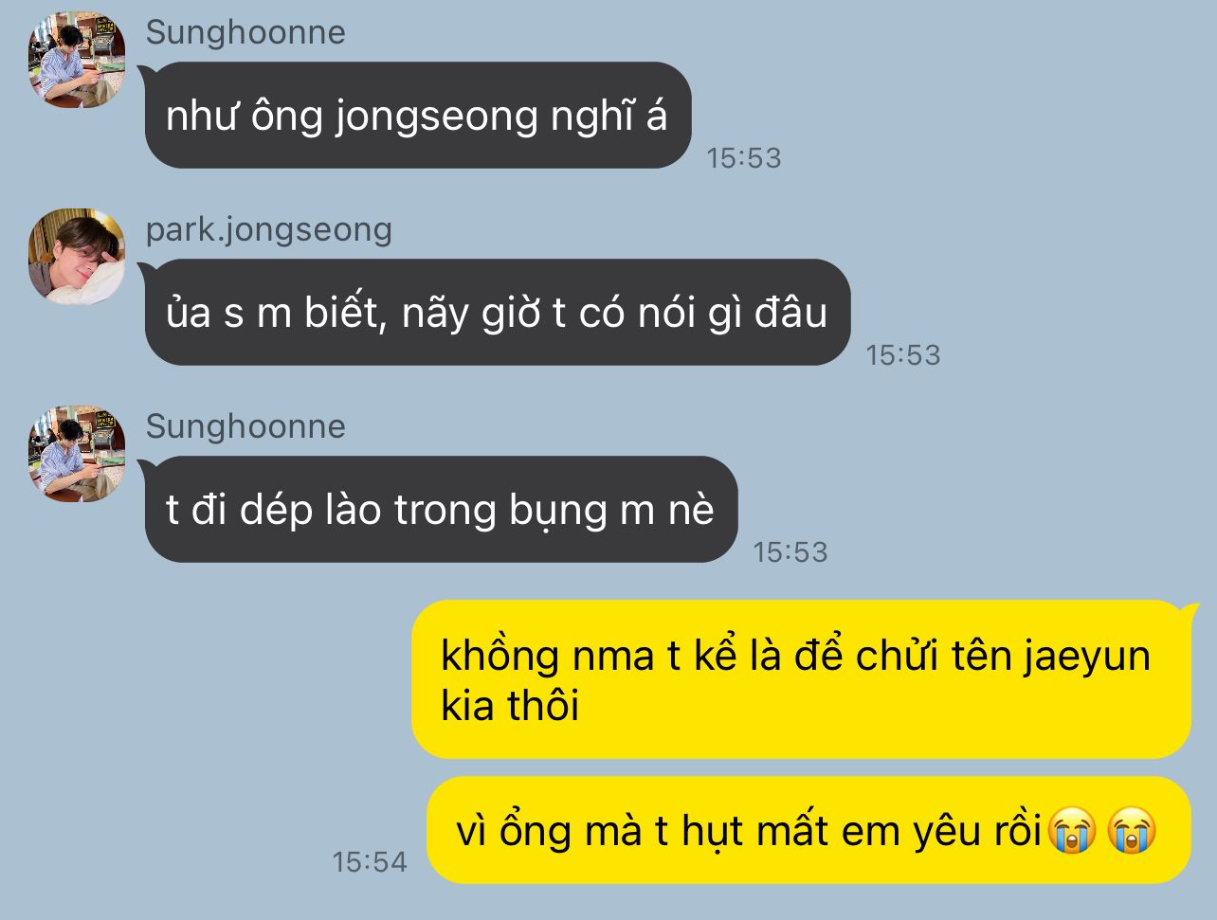The image size is (1217, 920).
Task: Select the 'như ông jongseong nghĩ á' message bubble
Action: tap(417, 116)
